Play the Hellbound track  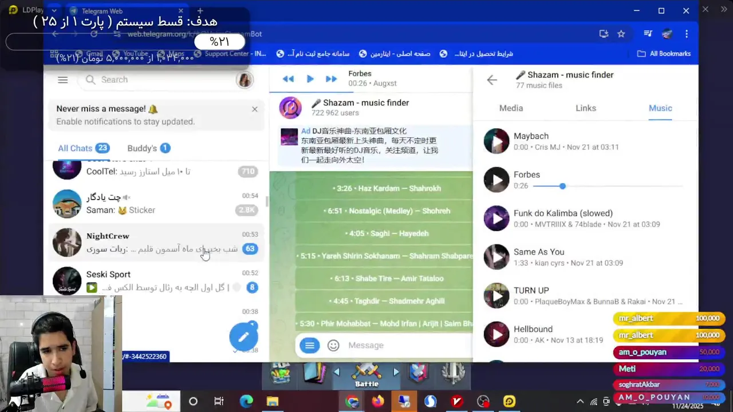[496, 334]
